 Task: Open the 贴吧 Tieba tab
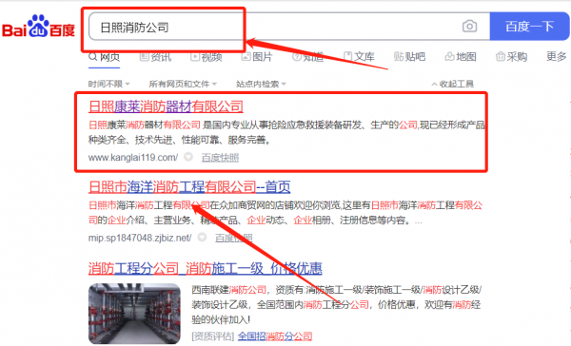[x=409, y=57]
